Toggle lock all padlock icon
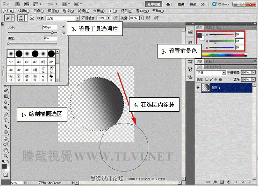The width and height of the screenshot is (258, 186). pos(220,79)
